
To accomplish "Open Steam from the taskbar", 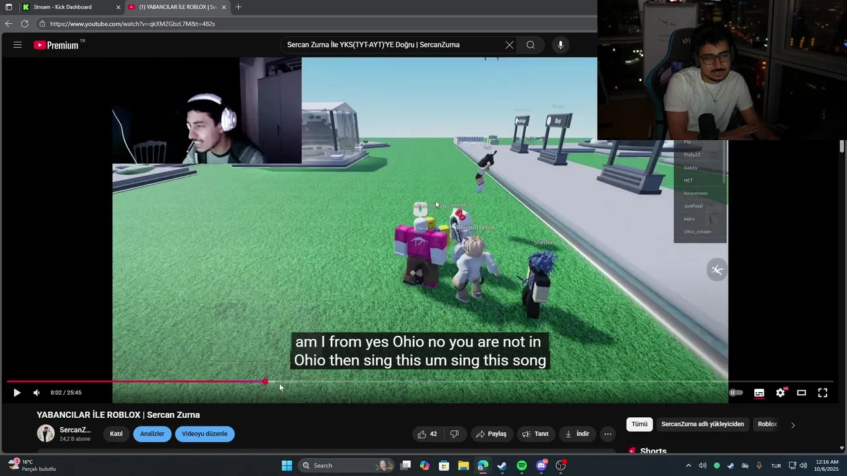I will click(502, 465).
